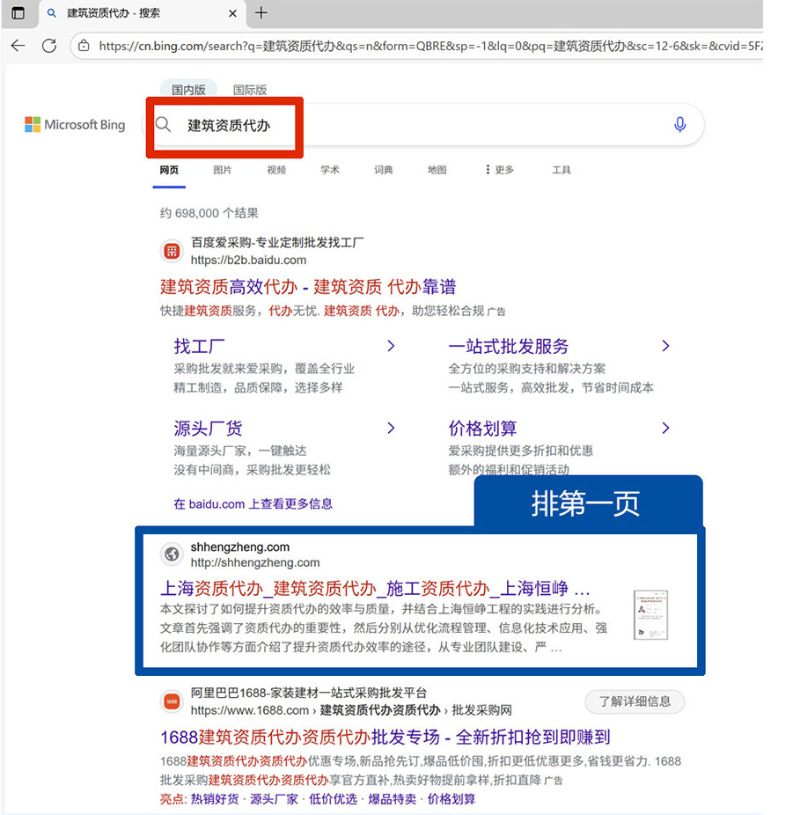The width and height of the screenshot is (793, 815).
Task: Reload the page with refresh icon
Action: click(x=49, y=46)
